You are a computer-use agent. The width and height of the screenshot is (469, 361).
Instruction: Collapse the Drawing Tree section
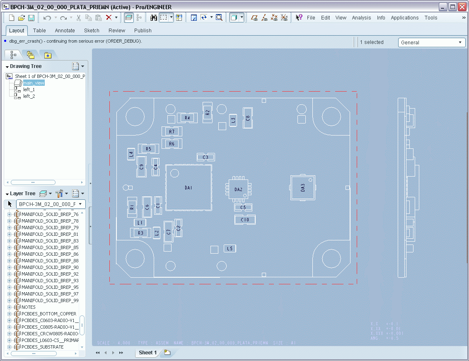pyautogui.click(x=7, y=67)
